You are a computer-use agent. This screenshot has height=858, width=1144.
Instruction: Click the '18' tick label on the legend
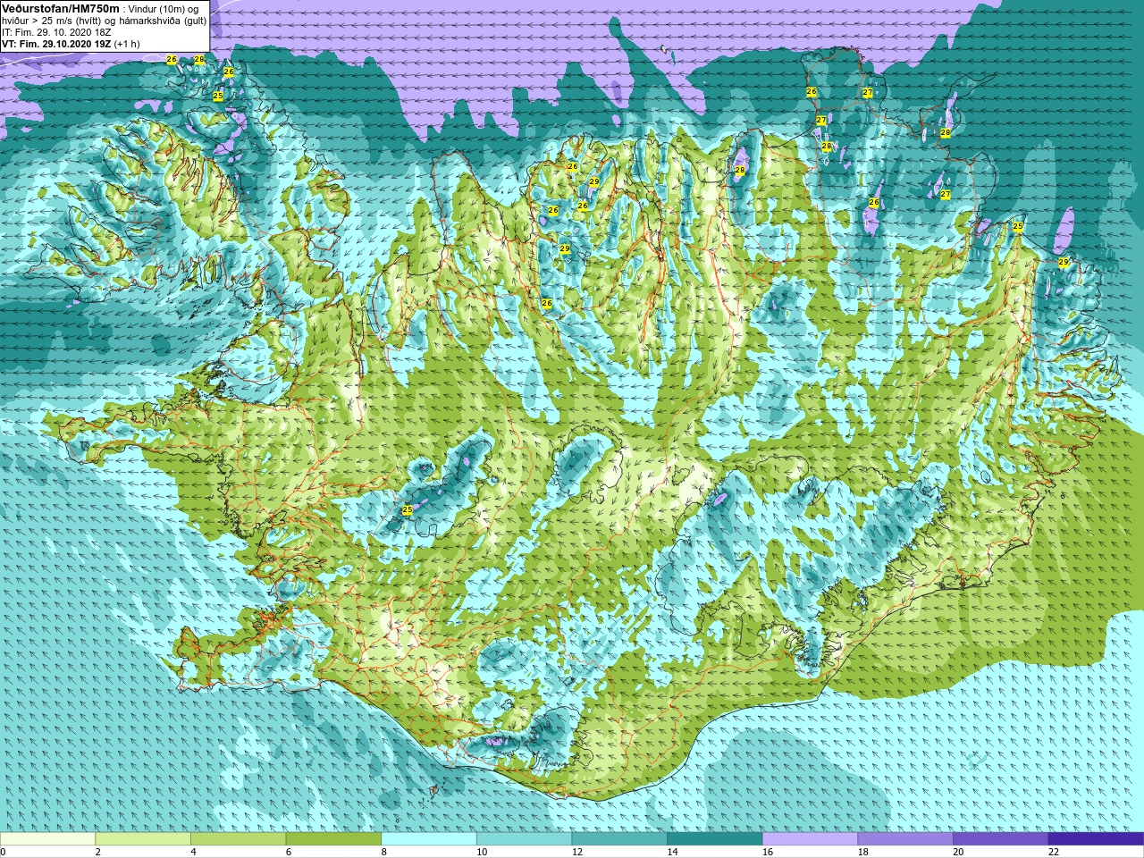click(863, 852)
